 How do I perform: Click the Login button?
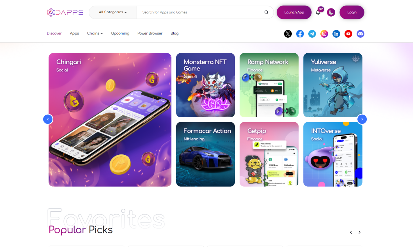point(352,12)
